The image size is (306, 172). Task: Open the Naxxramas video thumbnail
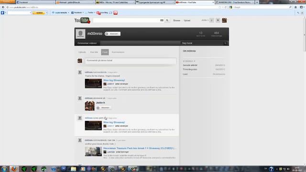(93, 151)
